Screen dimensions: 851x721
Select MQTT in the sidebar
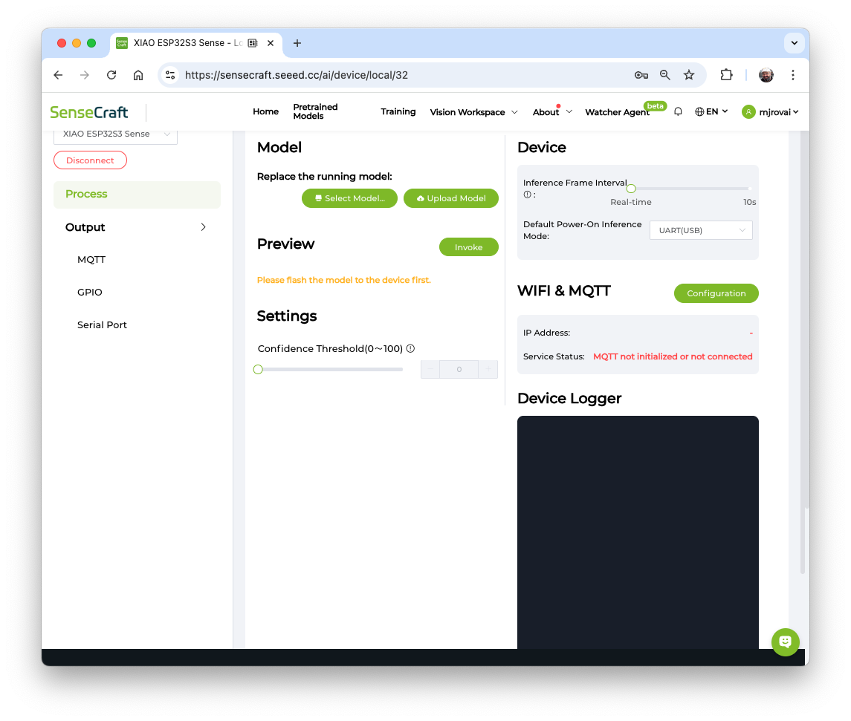[91, 260]
